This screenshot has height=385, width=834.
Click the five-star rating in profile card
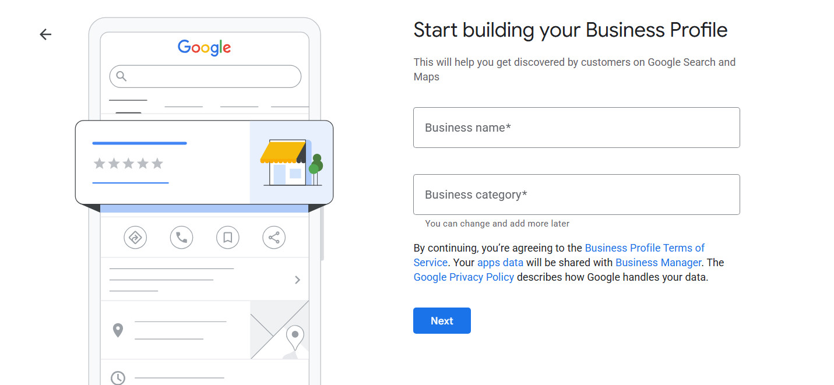point(128,164)
